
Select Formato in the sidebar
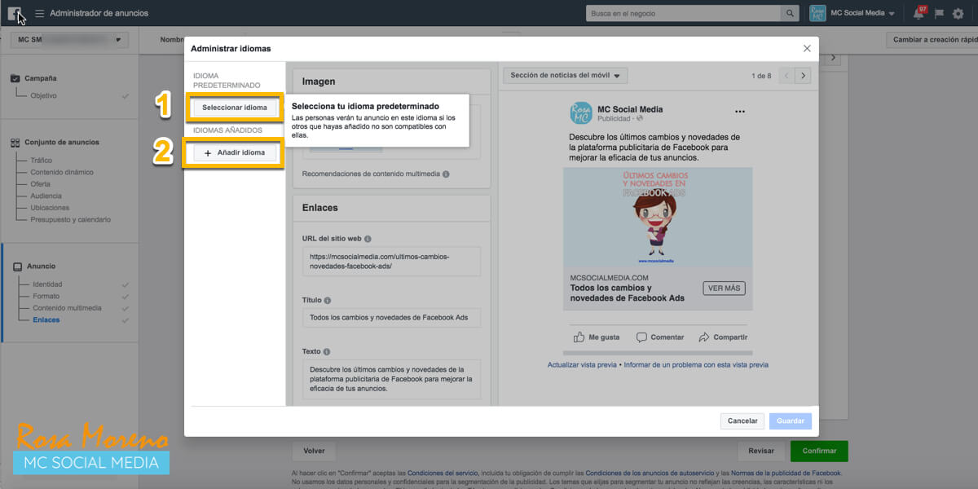(46, 297)
